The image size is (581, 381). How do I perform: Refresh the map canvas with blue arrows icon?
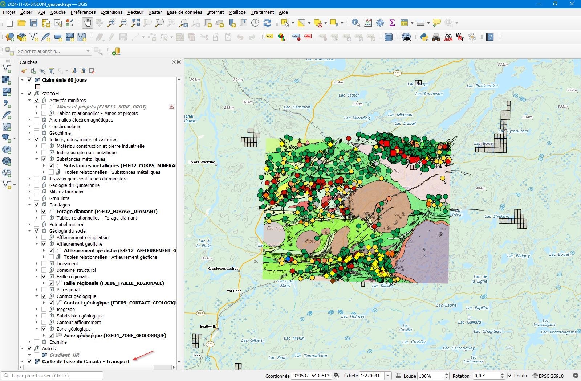(267, 23)
